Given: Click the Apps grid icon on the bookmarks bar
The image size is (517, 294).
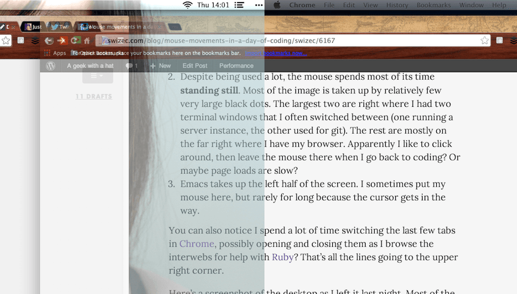Looking at the screenshot, I should pos(47,53).
